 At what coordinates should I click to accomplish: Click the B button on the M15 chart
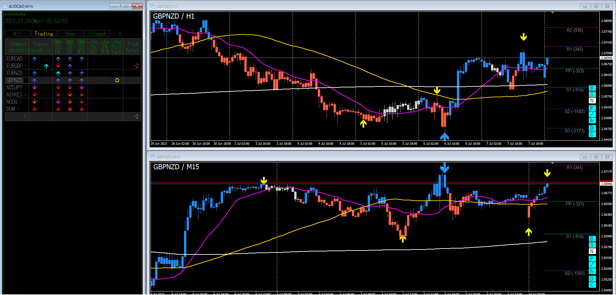pyautogui.click(x=592, y=239)
